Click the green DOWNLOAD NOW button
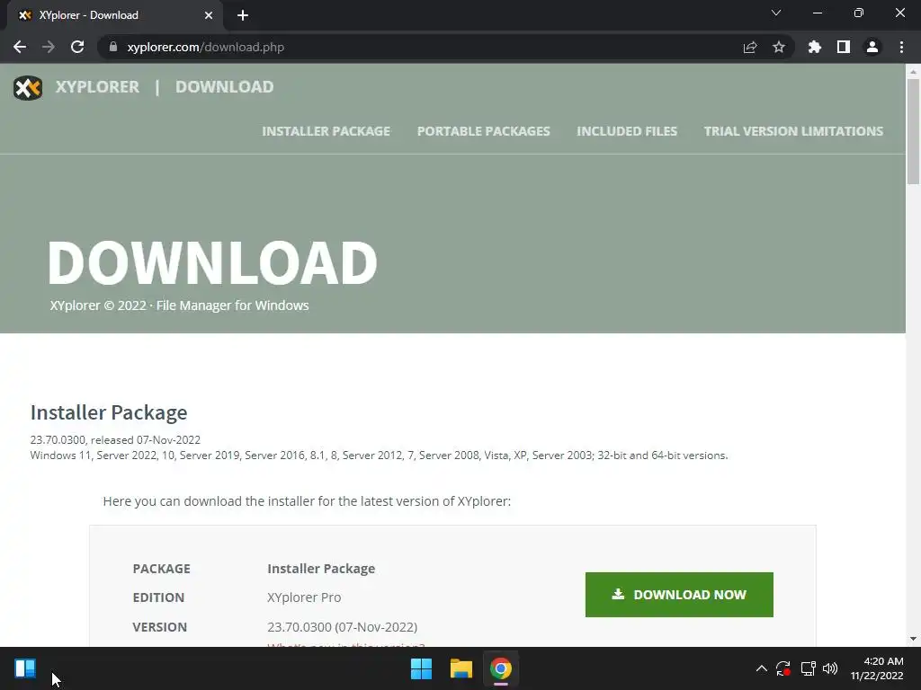 point(679,595)
